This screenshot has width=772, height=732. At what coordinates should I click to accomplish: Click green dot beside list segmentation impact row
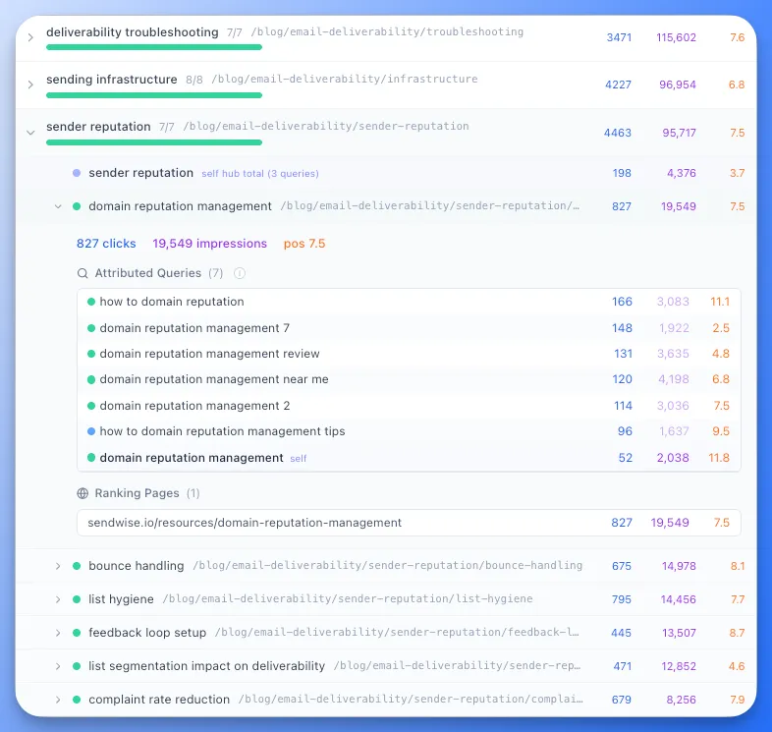pos(77,666)
